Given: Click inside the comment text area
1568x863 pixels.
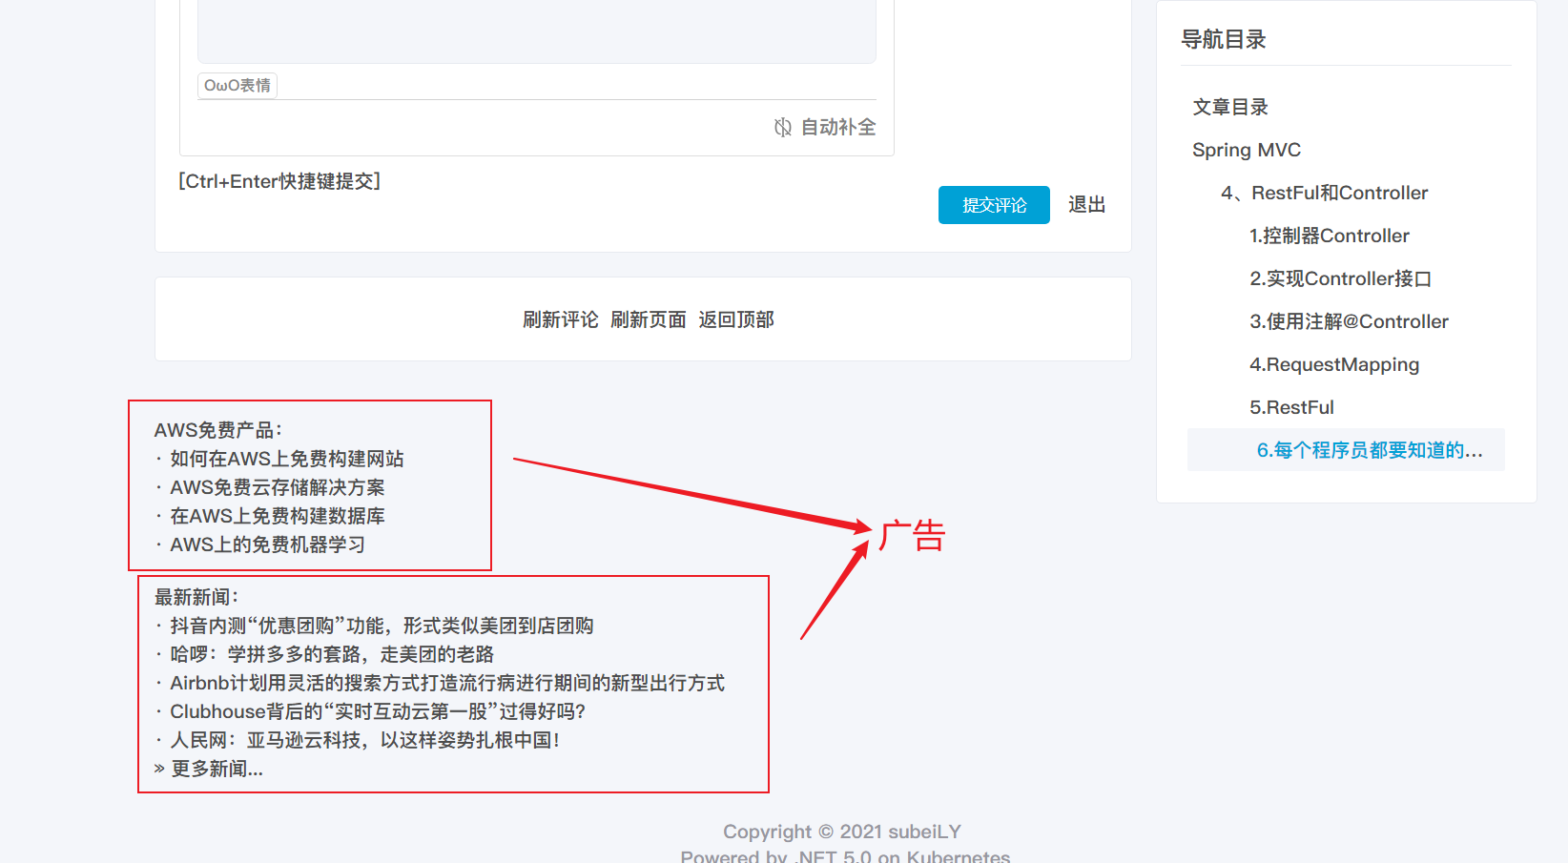Looking at the screenshot, I should (537, 31).
